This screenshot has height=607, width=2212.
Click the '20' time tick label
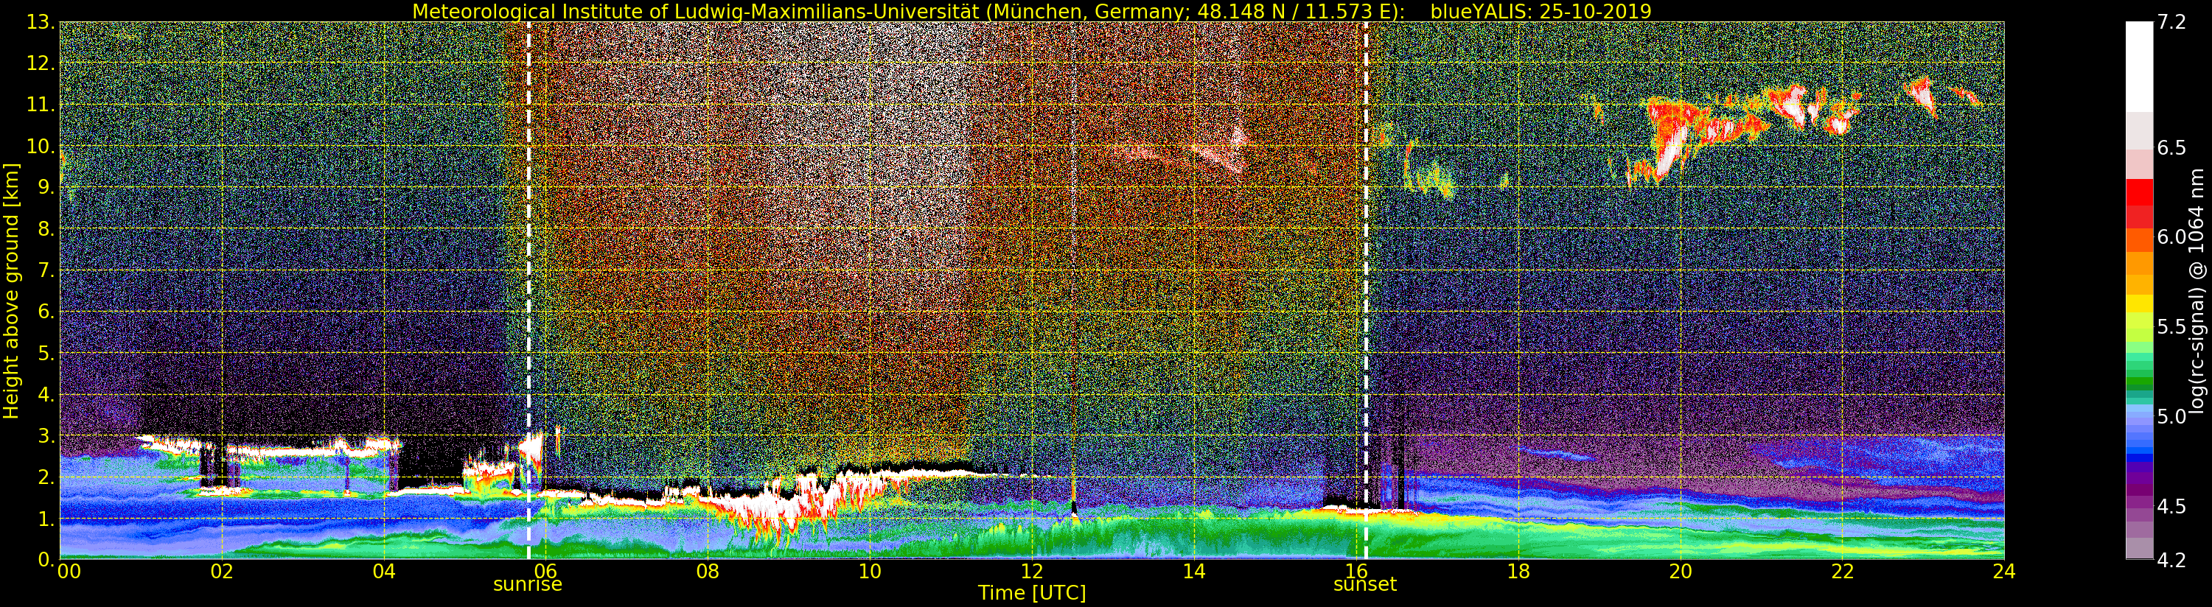click(x=1681, y=572)
